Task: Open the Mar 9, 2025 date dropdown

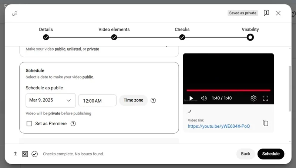Action: coord(51,100)
